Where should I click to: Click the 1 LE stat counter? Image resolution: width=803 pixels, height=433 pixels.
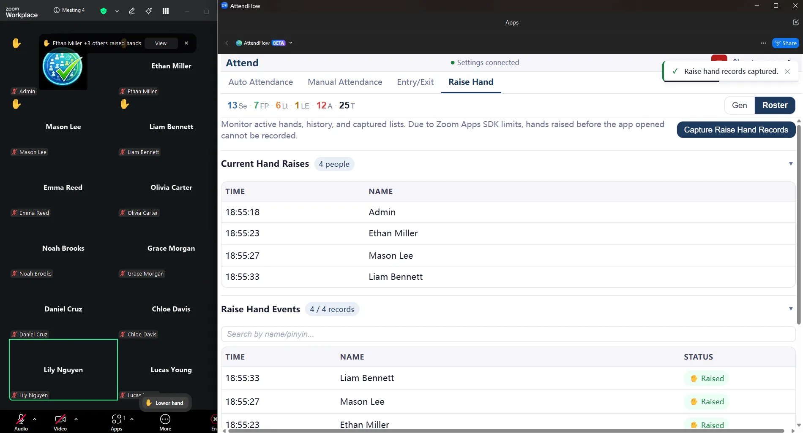pyautogui.click(x=302, y=106)
